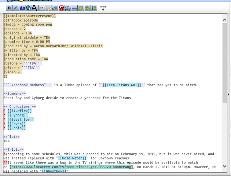
Task: Click the add gallery toolbar icon
Action: coord(88,8)
